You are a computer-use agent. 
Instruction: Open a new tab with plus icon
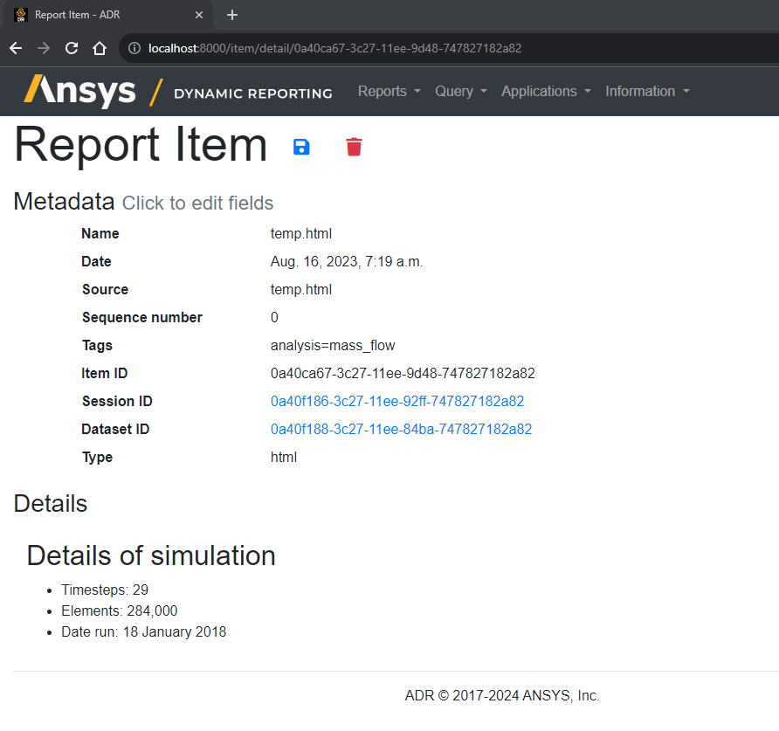[232, 15]
